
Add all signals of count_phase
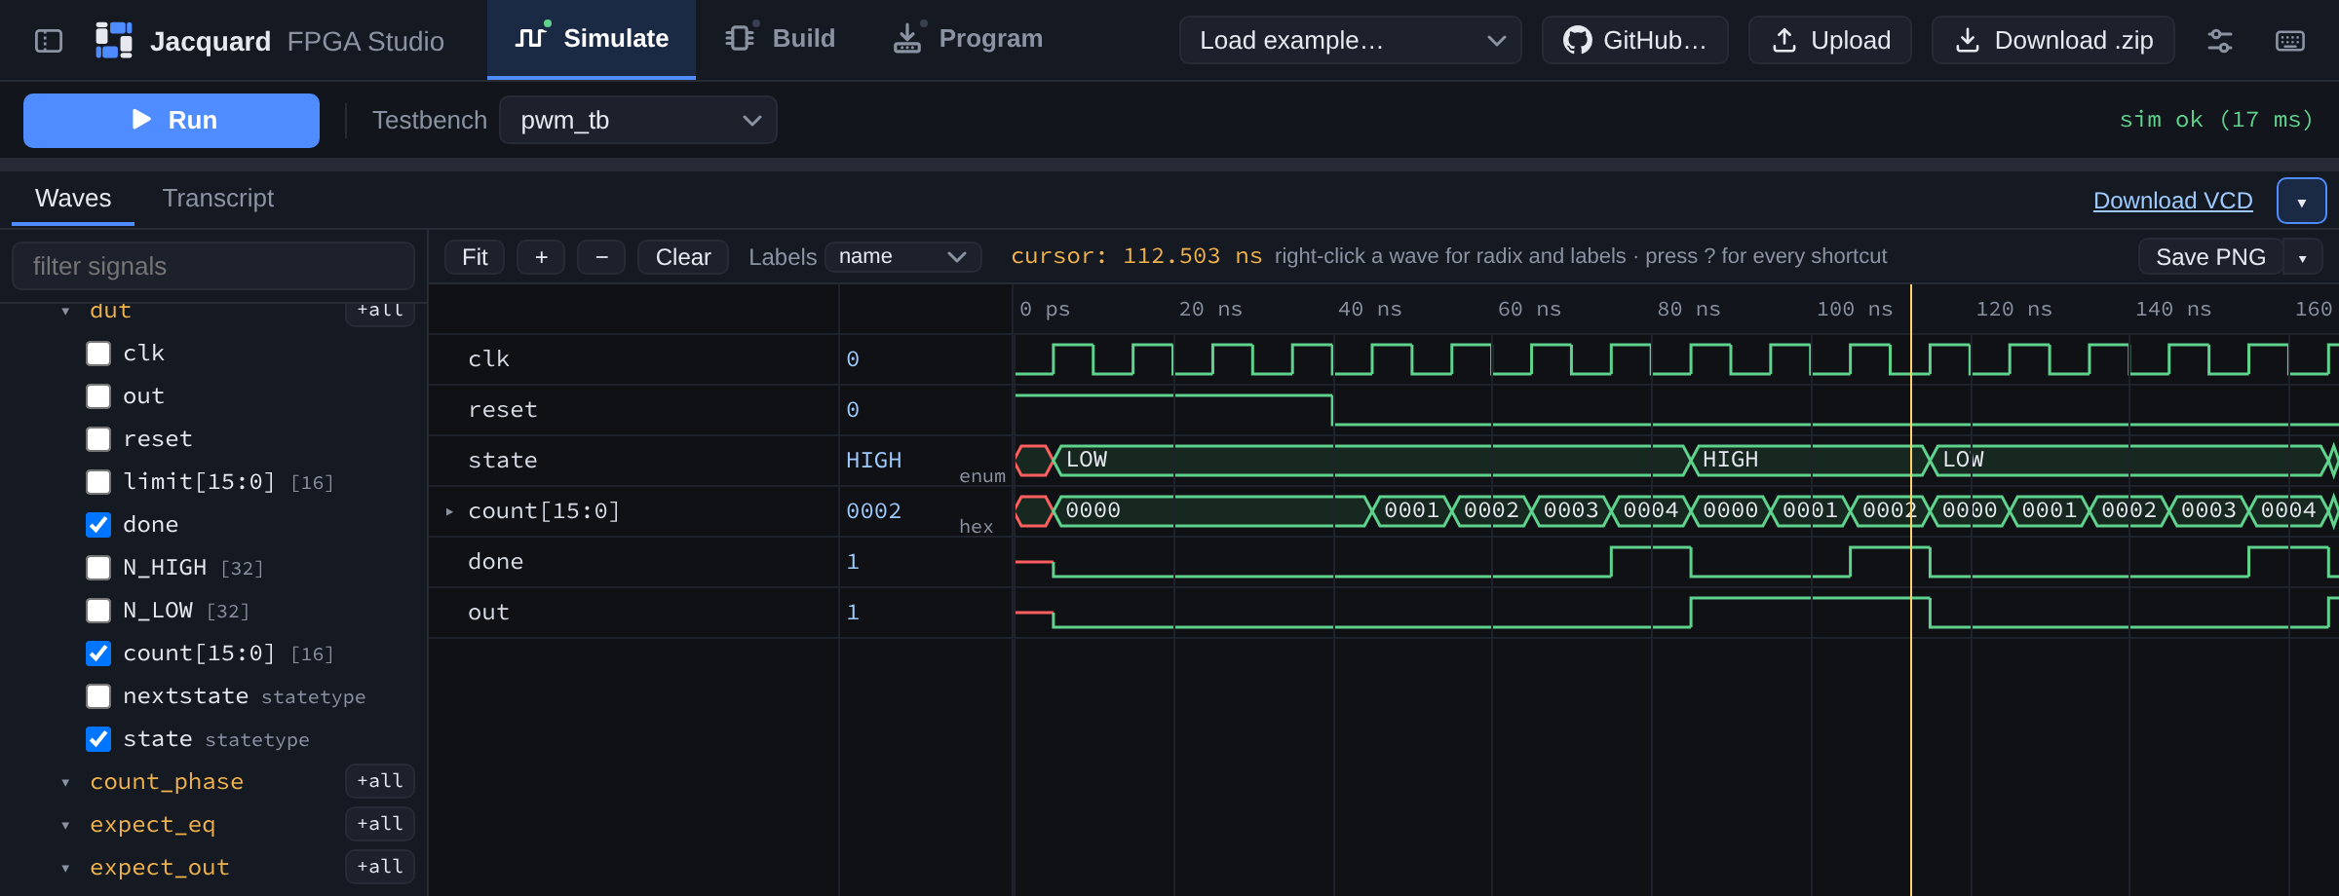[x=380, y=781]
